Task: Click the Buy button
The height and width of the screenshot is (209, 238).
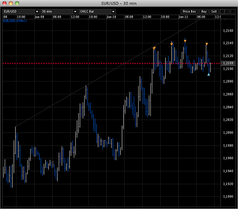Action: coord(204,11)
